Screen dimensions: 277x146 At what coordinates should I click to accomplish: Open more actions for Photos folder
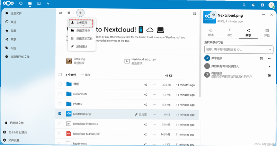click(x=154, y=105)
